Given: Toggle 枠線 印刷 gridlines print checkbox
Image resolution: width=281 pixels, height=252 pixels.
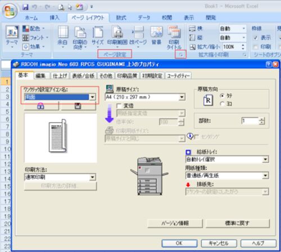Looking at the screenshot, I should coord(256,47).
